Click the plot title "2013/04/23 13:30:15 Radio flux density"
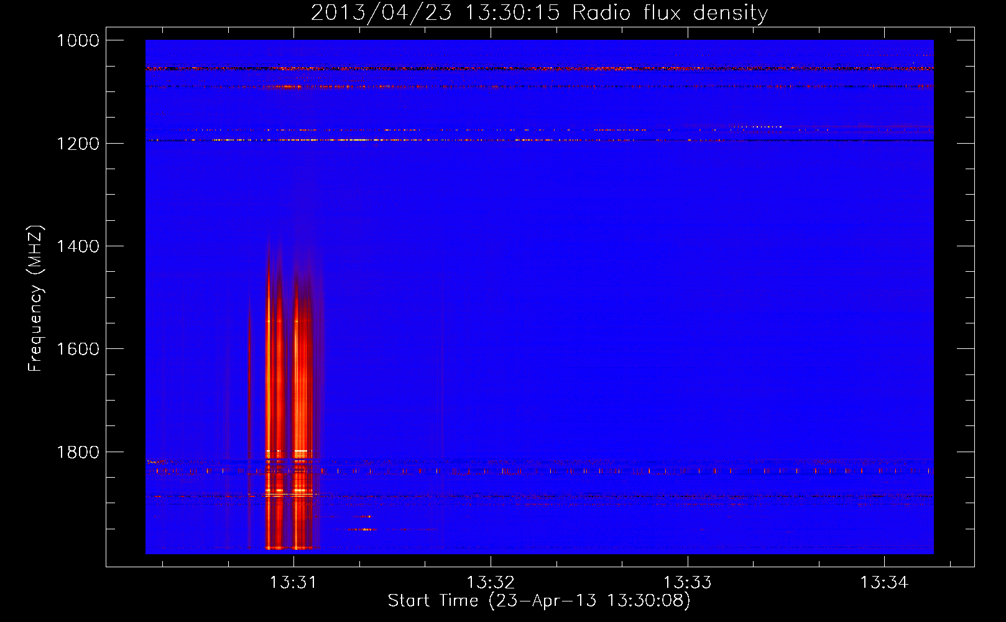 539,13
